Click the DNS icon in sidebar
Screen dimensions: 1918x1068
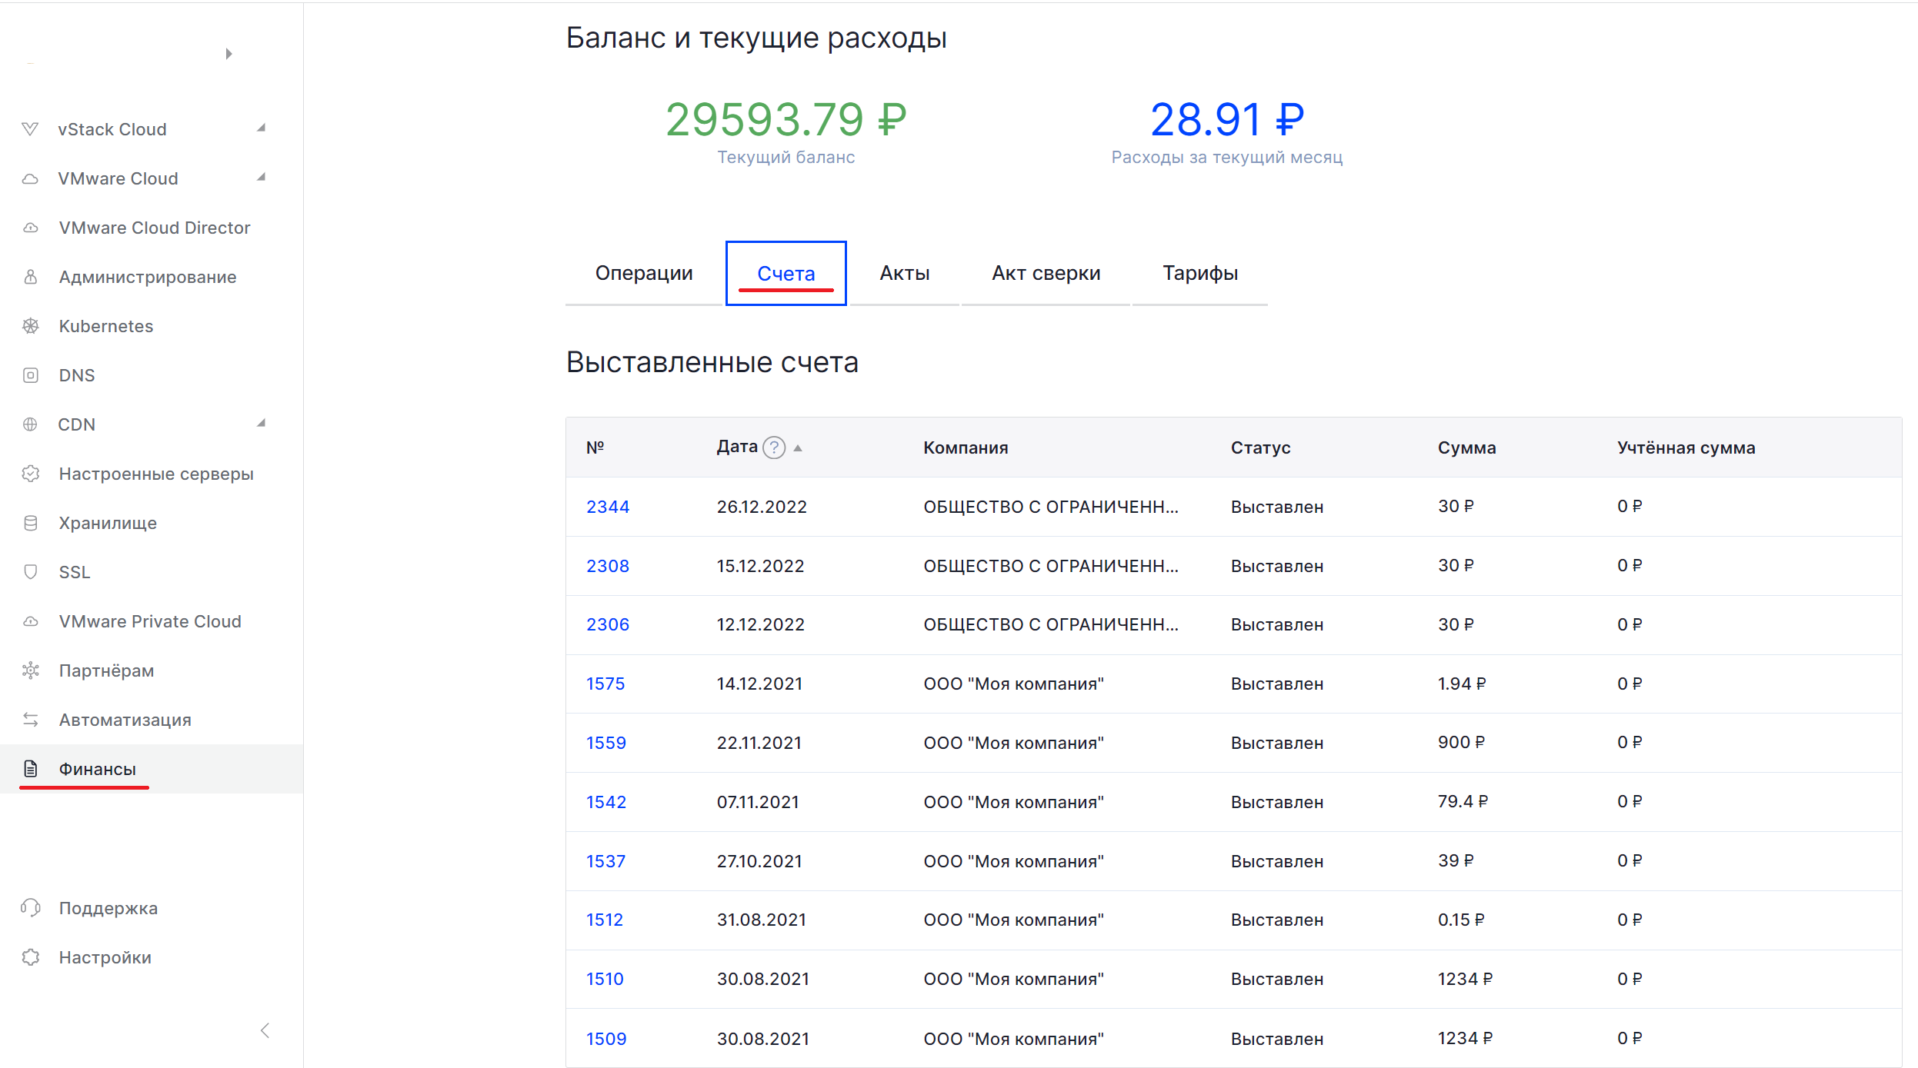[30, 375]
